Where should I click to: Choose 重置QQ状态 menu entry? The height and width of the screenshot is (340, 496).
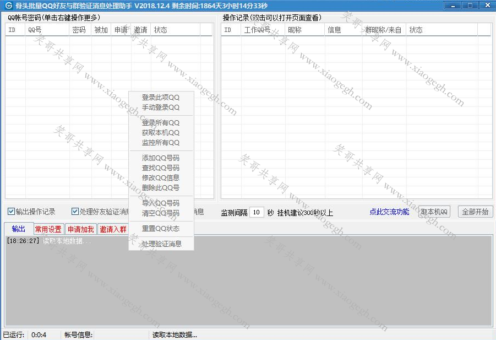[x=161, y=229]
